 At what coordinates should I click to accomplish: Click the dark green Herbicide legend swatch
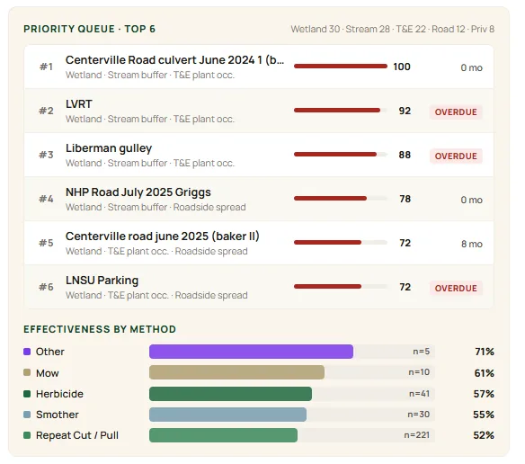(x=27, y=394)
